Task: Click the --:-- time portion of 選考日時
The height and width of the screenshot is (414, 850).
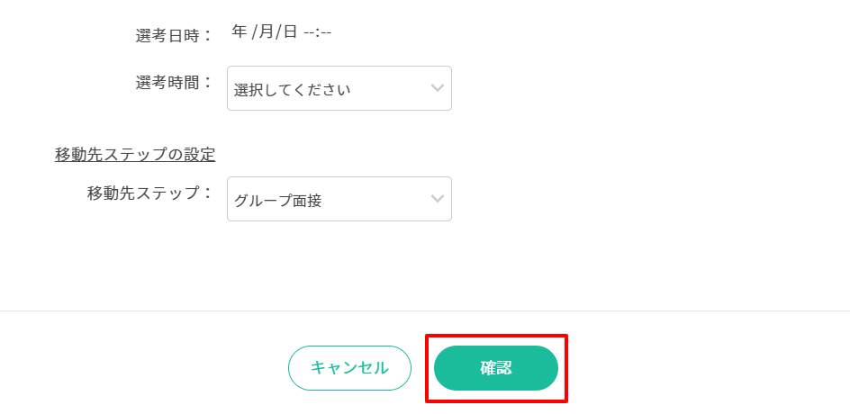Action: (x=318, y=32)
